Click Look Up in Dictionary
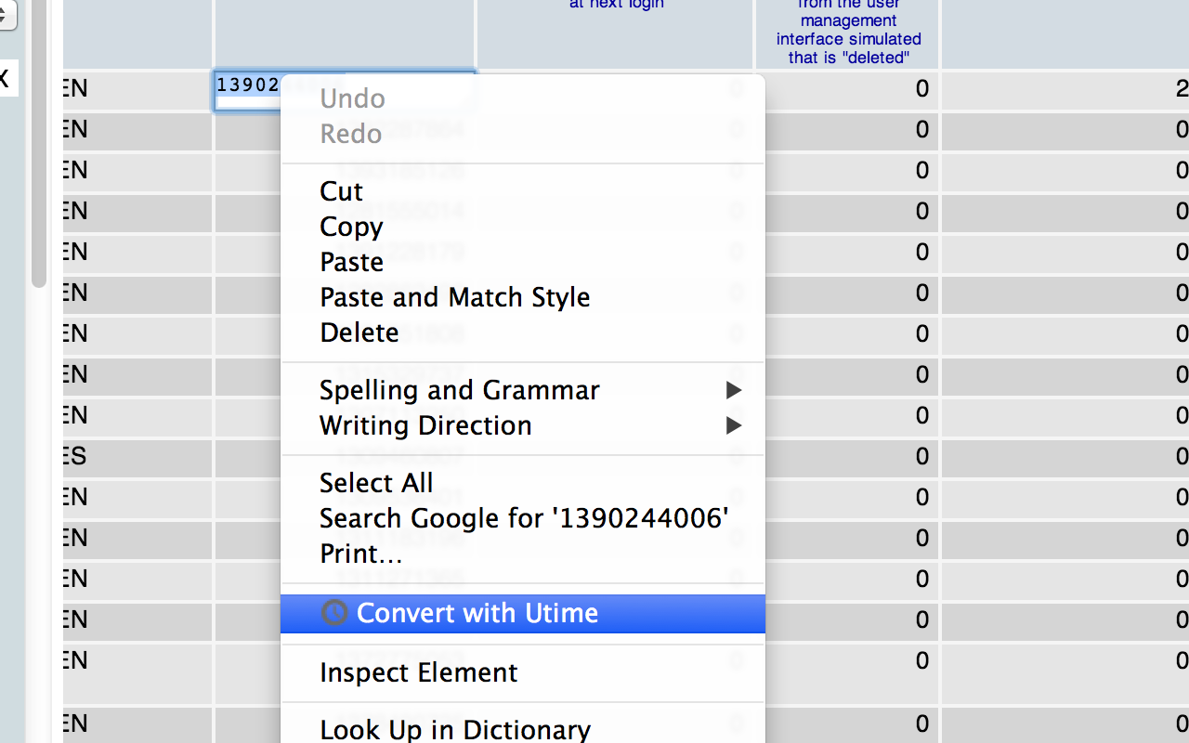Screen dimensions: 1189x743 coord(454,730)
